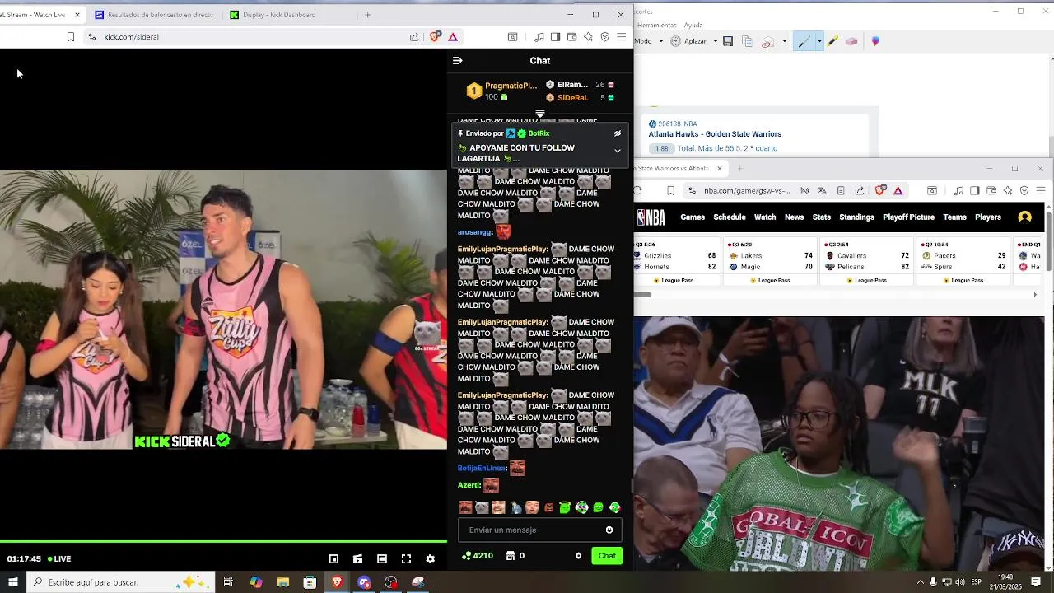Open the pen options dropdown arrow

pyautogui.click(x=819, y=41)
